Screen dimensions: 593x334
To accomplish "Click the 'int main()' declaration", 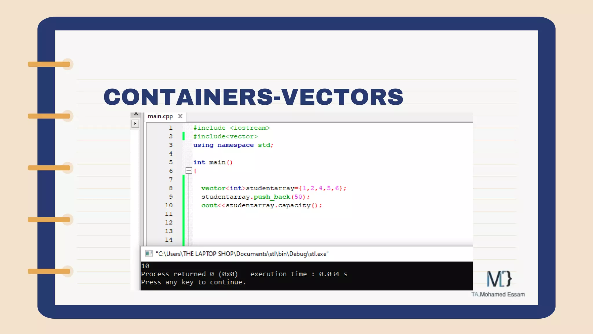I will [213, 162].
